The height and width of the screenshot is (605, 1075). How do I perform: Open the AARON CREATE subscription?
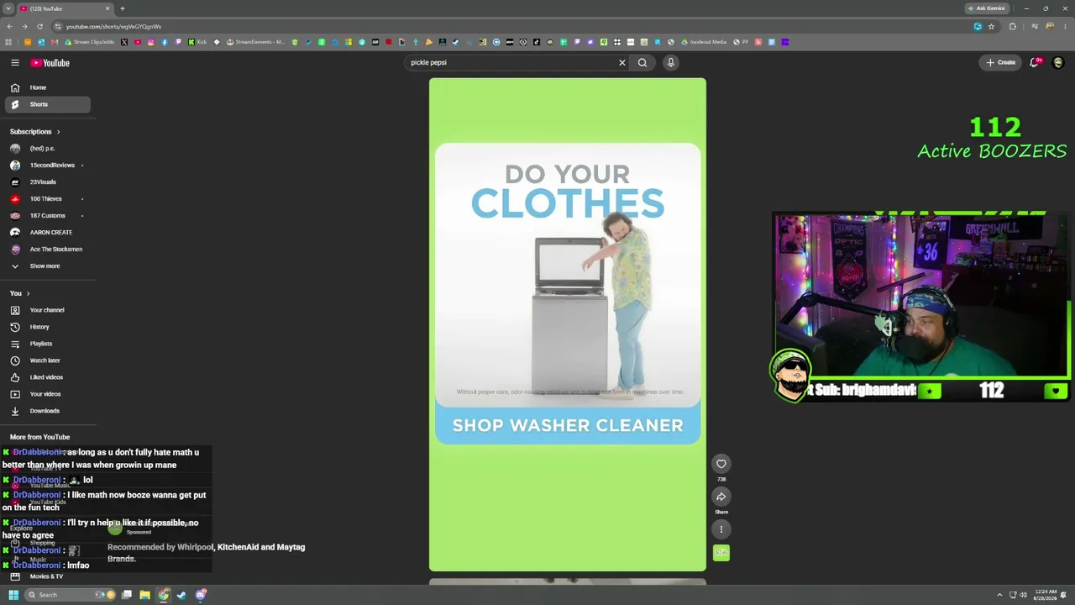pos(47,233)
